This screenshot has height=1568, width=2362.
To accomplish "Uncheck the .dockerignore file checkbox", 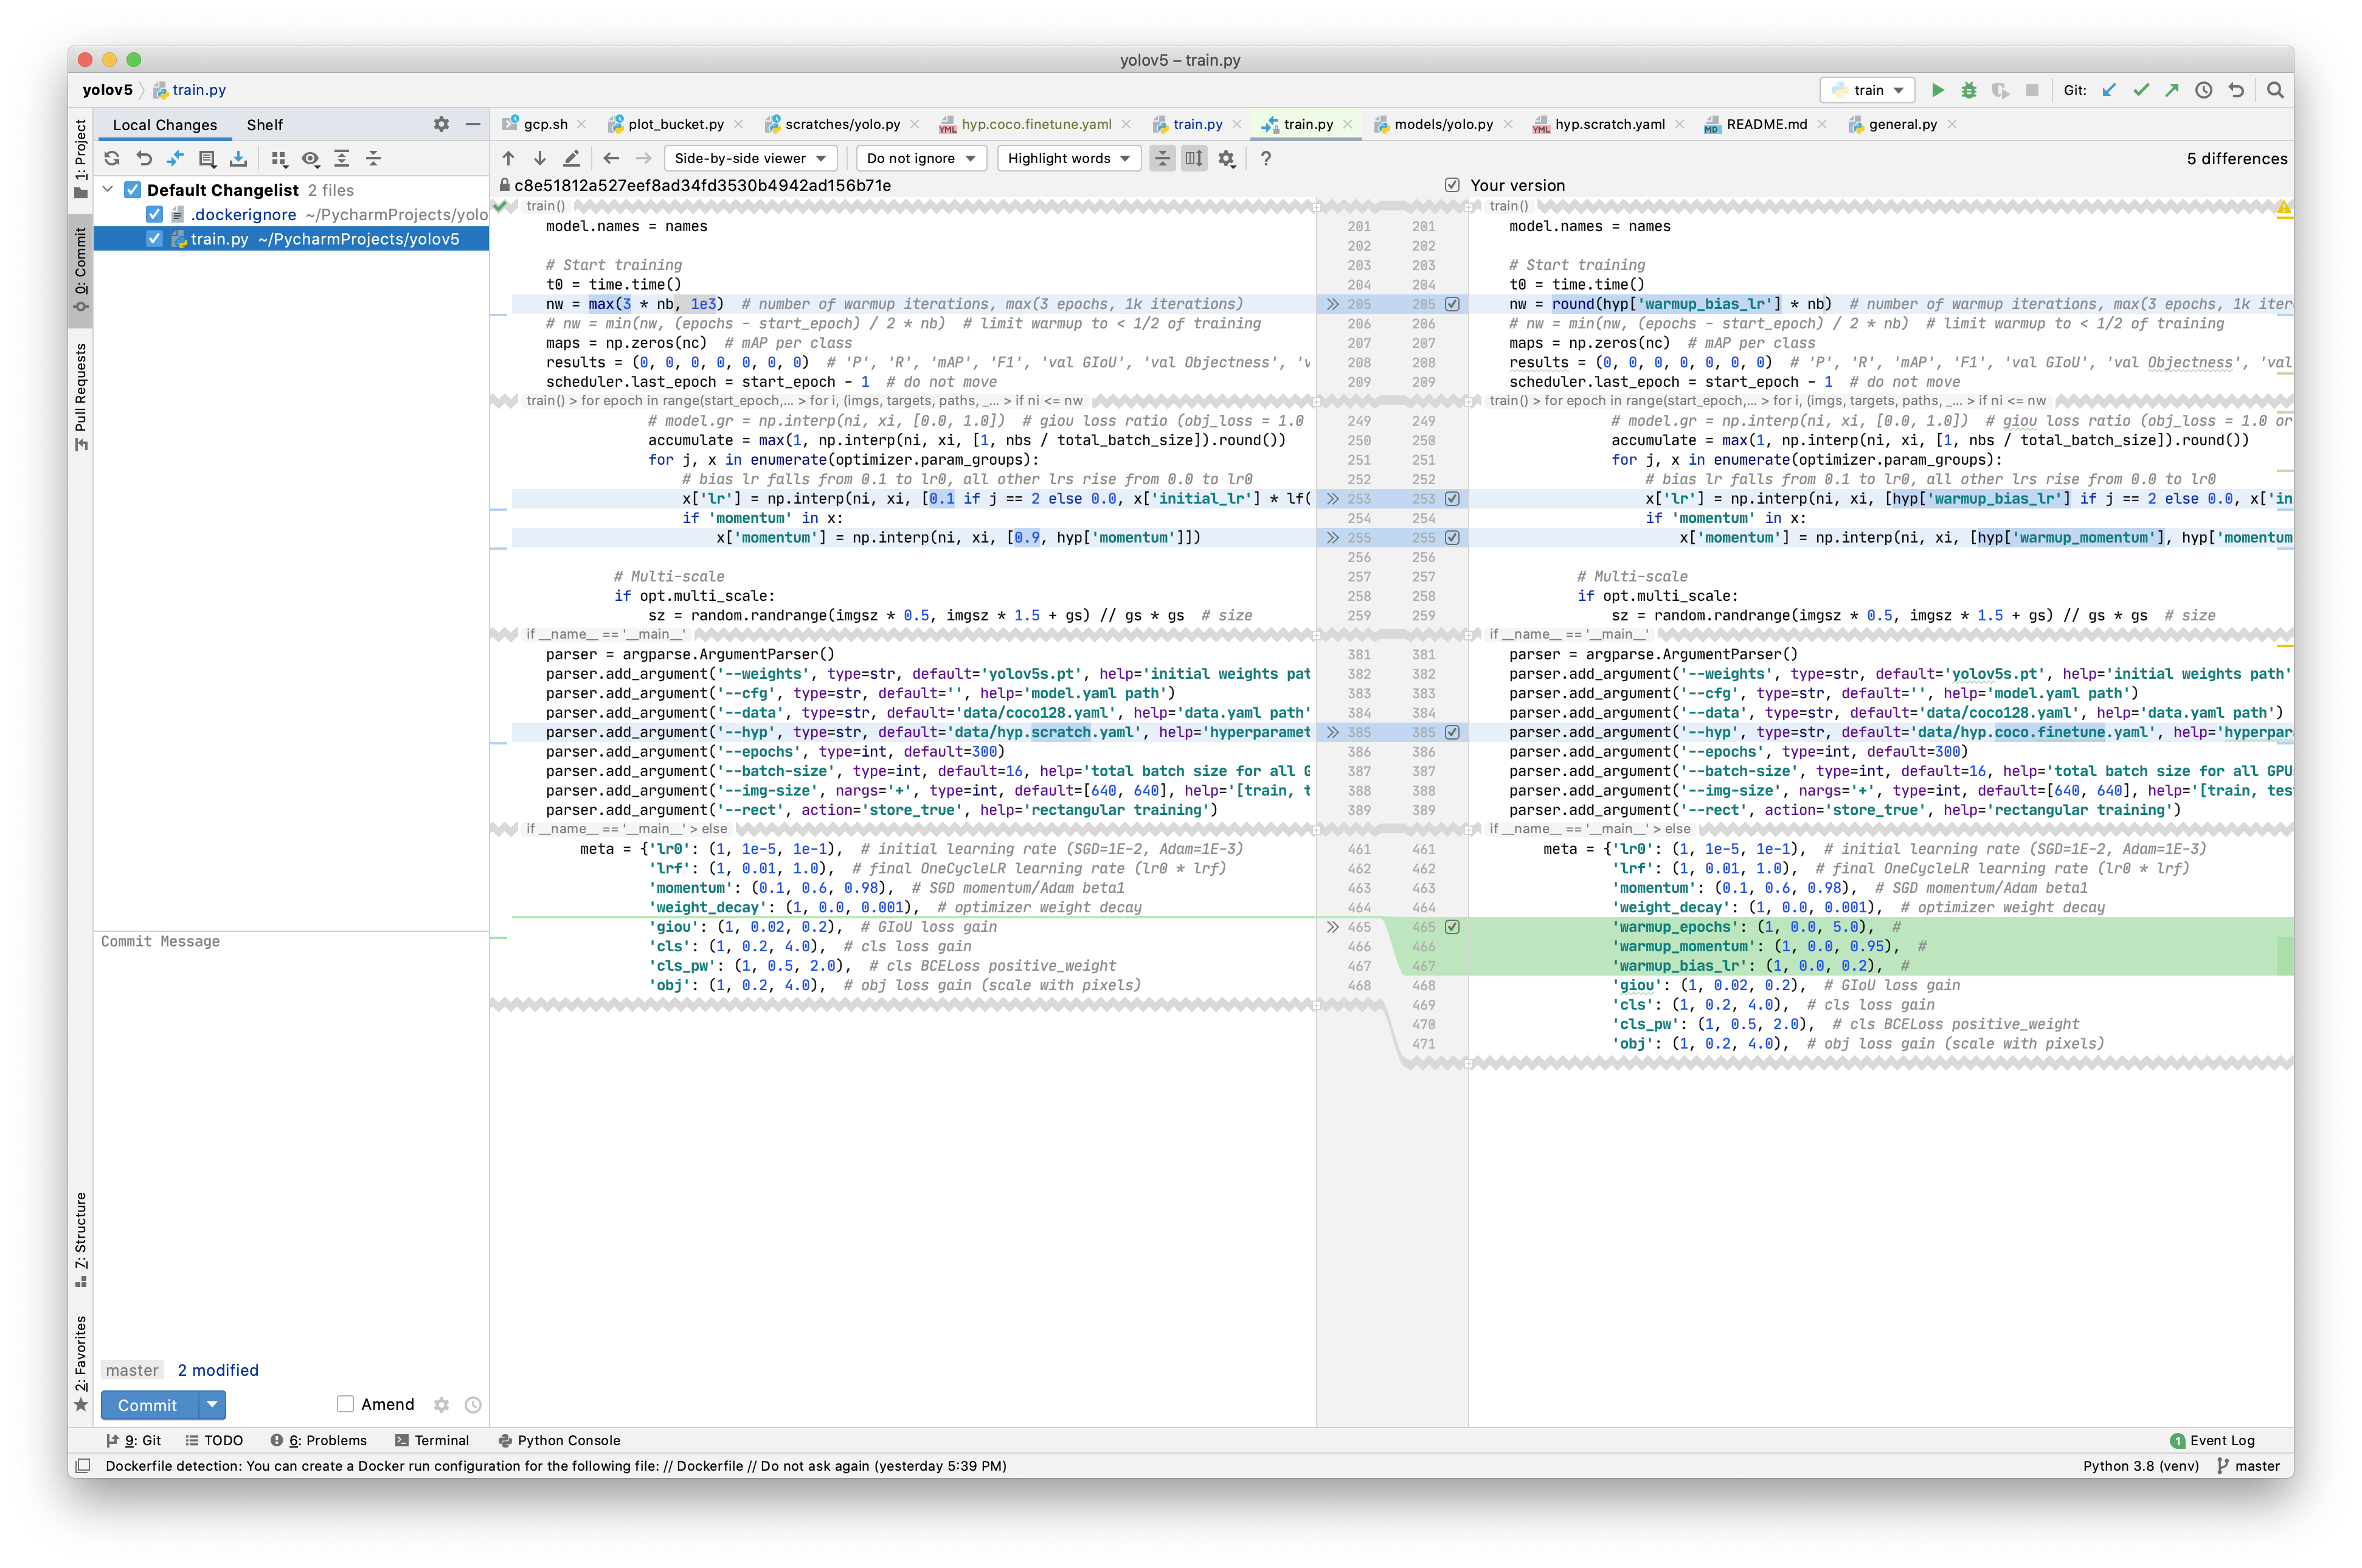I will coord(154,214).
